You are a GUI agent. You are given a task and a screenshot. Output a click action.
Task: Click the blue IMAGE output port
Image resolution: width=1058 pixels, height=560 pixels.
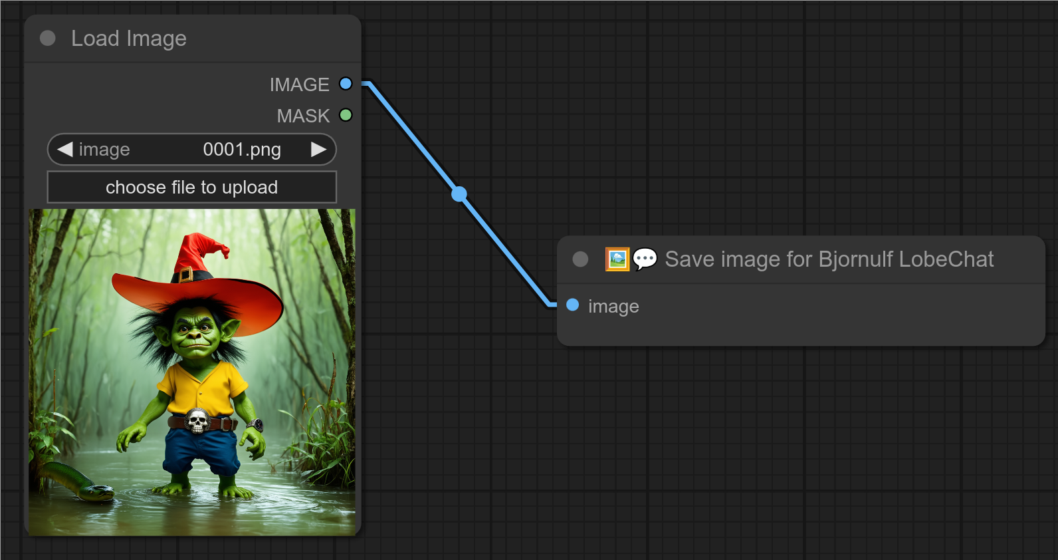tap(346, 84)
